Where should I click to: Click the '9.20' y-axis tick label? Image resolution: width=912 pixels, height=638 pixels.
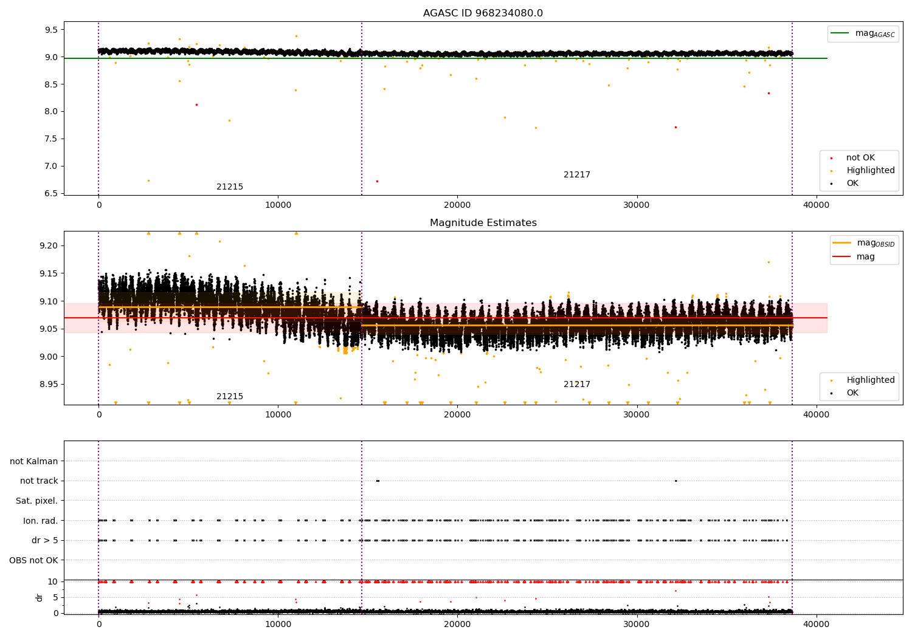coord(48,246)
